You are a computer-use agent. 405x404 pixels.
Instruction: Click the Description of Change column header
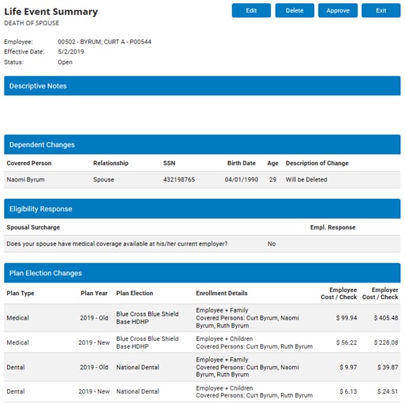click(317, 163)
